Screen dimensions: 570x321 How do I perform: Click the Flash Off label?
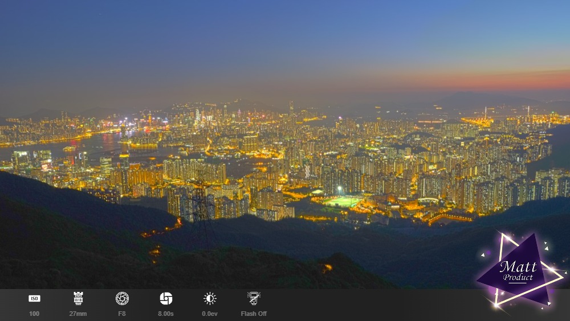point(254,314)
